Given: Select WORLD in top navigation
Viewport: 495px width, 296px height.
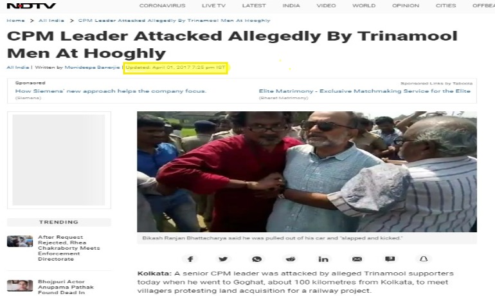Looking at the screenshot, I should (364, 6).
